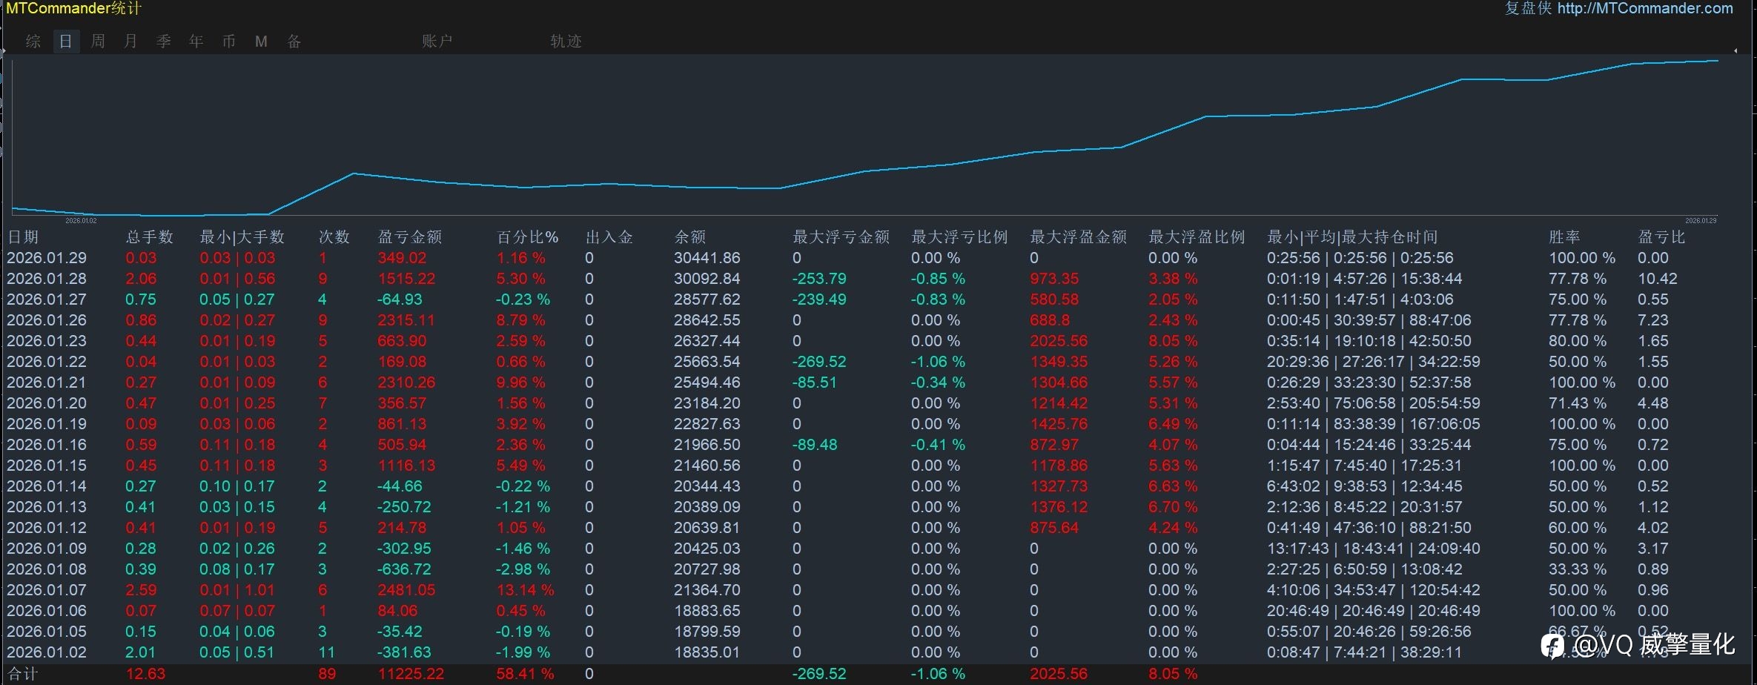Click the total percentage 58.41 %

525,674
